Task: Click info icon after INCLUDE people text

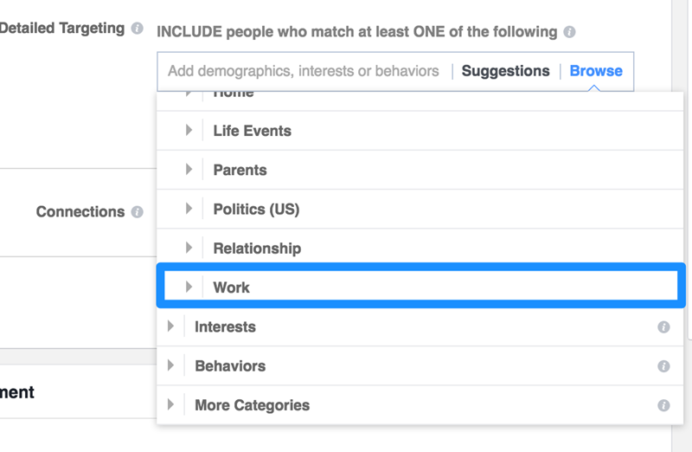Action: pos(569,32)
